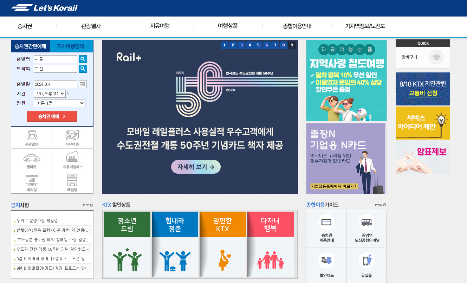Open notice 9월 네이버페이(머니) 결제 프로모션
The image size is (467, 283).
click(53, 259)
